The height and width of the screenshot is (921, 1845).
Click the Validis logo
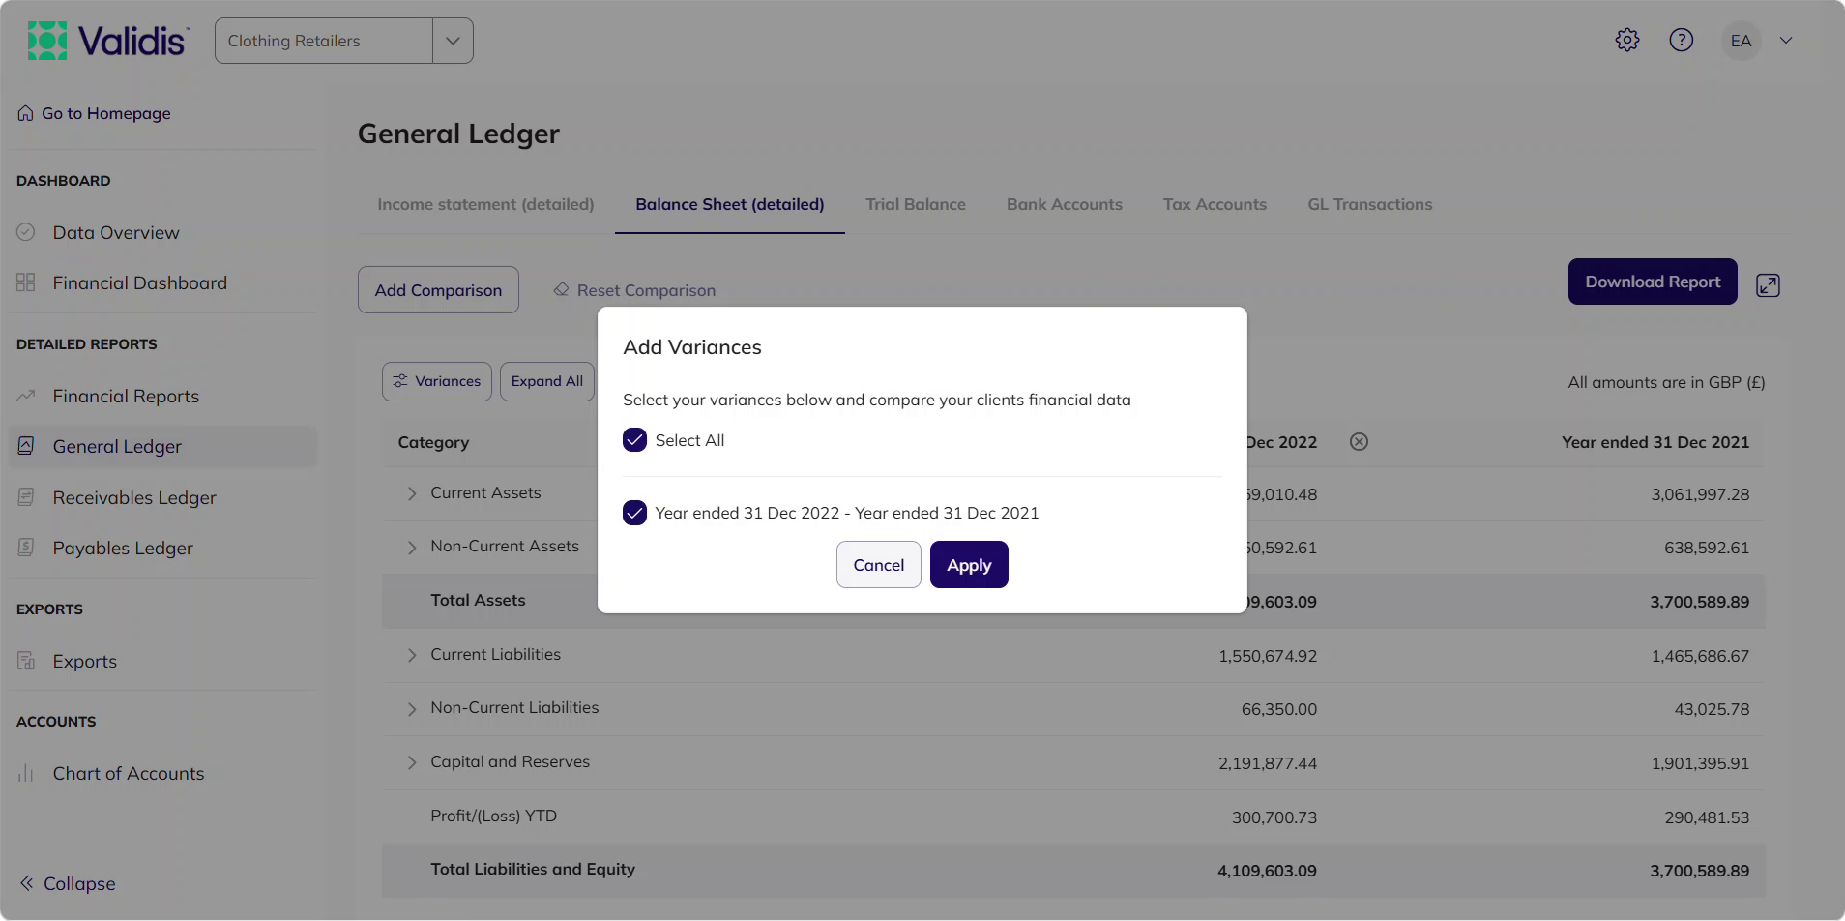coord(108,41)
